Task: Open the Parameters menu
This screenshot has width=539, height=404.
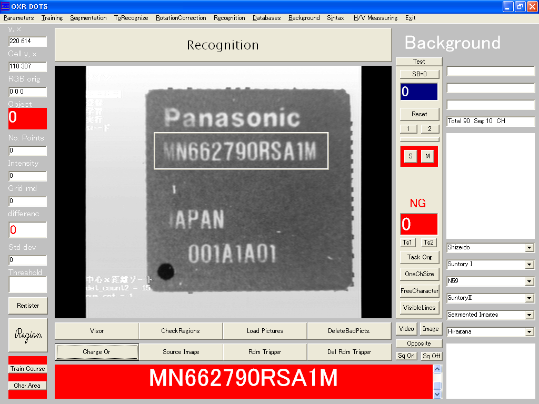Action: [x=18, y=18]
